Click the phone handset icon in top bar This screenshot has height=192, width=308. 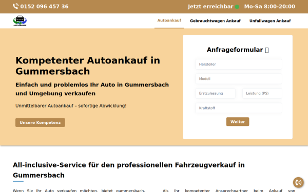coord(15,6)
